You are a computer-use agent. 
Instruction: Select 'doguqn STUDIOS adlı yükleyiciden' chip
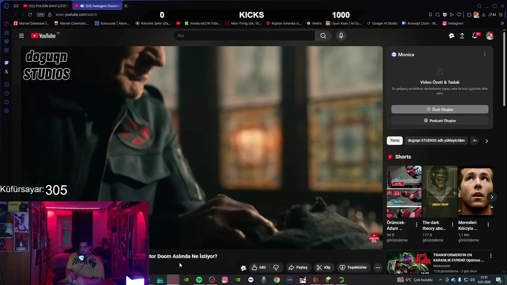(x=436, y=141)
